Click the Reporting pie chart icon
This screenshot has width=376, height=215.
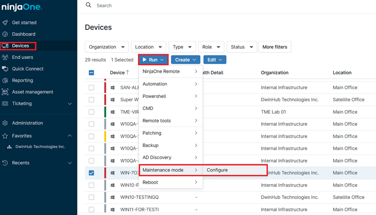(x=5, y=81)
